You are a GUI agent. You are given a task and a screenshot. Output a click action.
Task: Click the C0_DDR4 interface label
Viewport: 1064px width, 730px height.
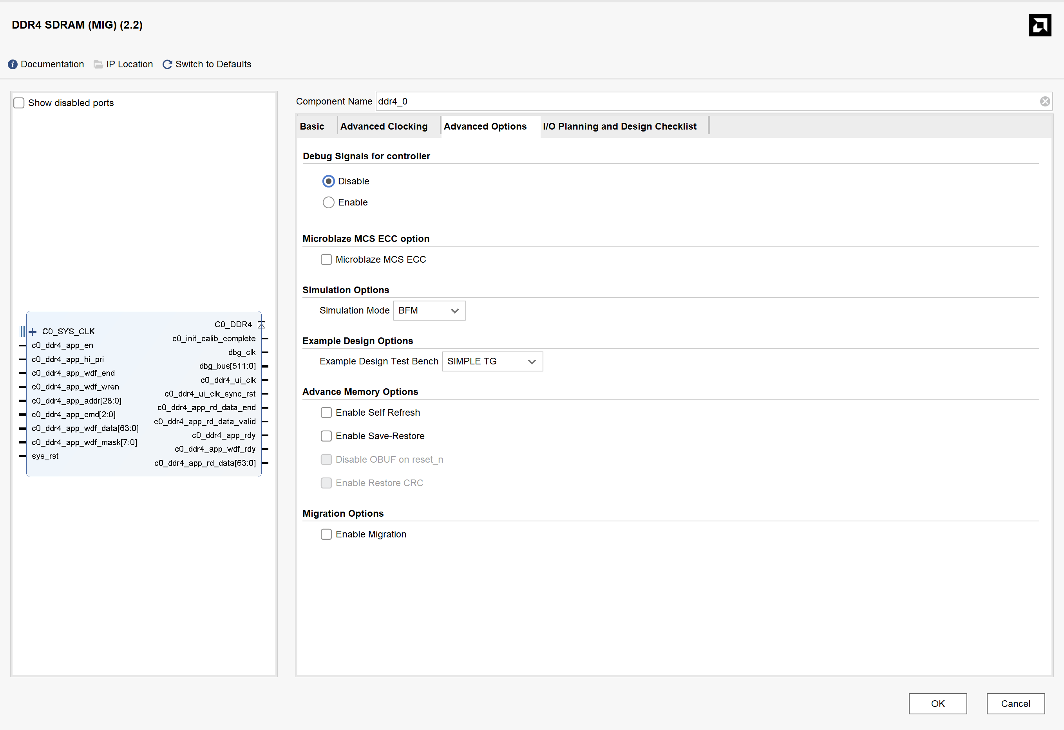click(233, 324)
